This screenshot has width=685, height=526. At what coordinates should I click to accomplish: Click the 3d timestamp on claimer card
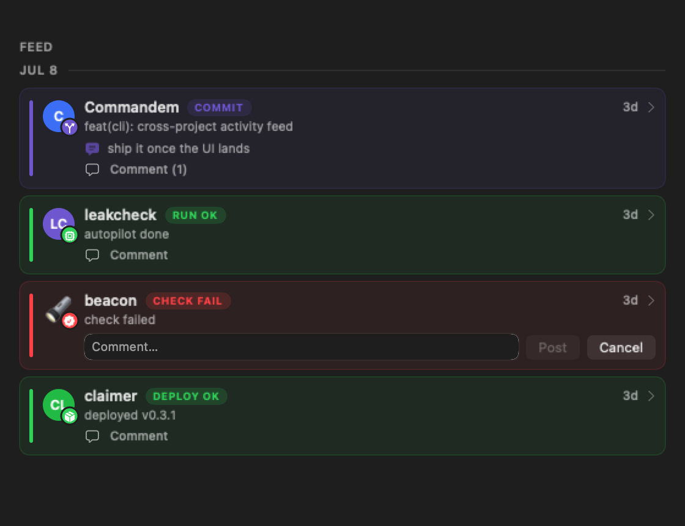click(x=631, y=396)
